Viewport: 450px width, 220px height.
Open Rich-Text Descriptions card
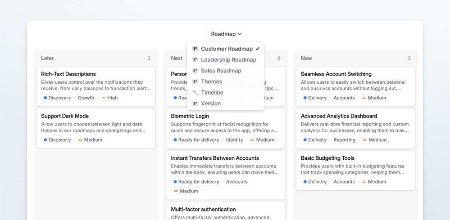tap(96, 86)
